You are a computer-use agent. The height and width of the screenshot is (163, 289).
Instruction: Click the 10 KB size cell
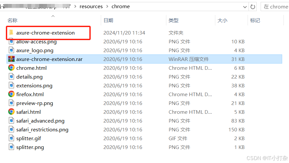coord(238,42)
